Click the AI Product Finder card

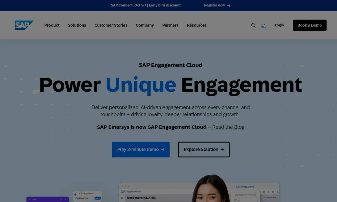87,196
